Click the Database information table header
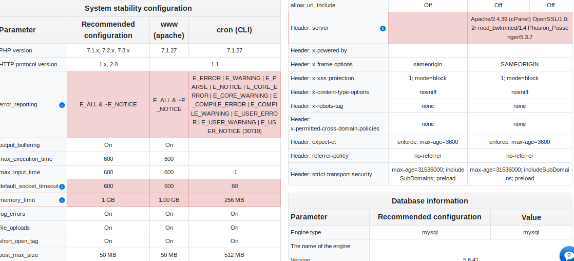 pos(430,201)
